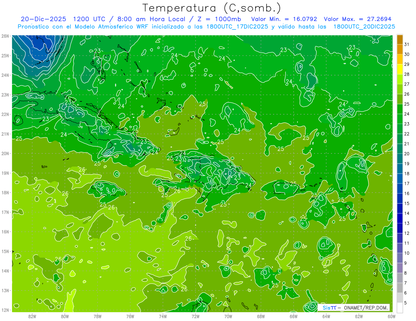The width and height of the screenshot is (416, 321).
Task: Click the 70W longitude axis label
Action: [x=228, y=316]
